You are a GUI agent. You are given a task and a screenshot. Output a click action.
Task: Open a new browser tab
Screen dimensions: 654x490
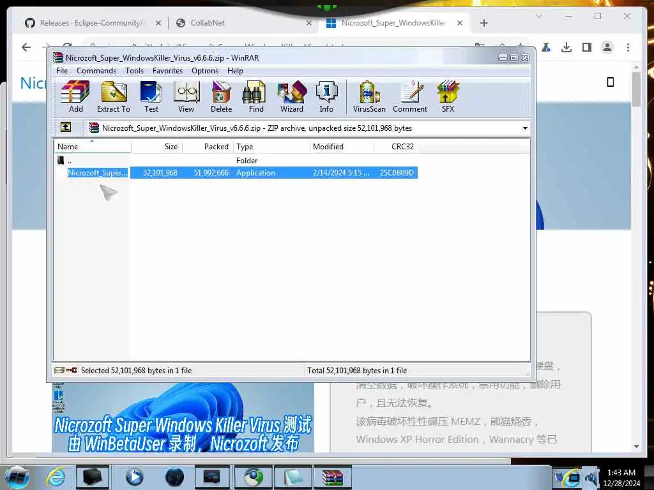484,23
